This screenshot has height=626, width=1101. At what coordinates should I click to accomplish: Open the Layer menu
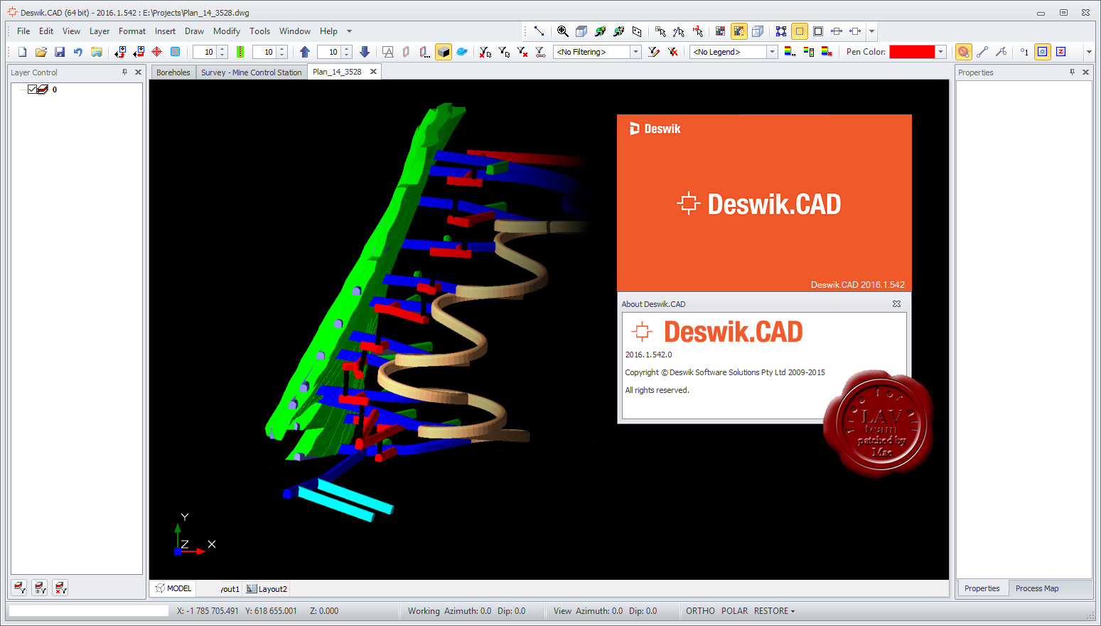point(100,31)
